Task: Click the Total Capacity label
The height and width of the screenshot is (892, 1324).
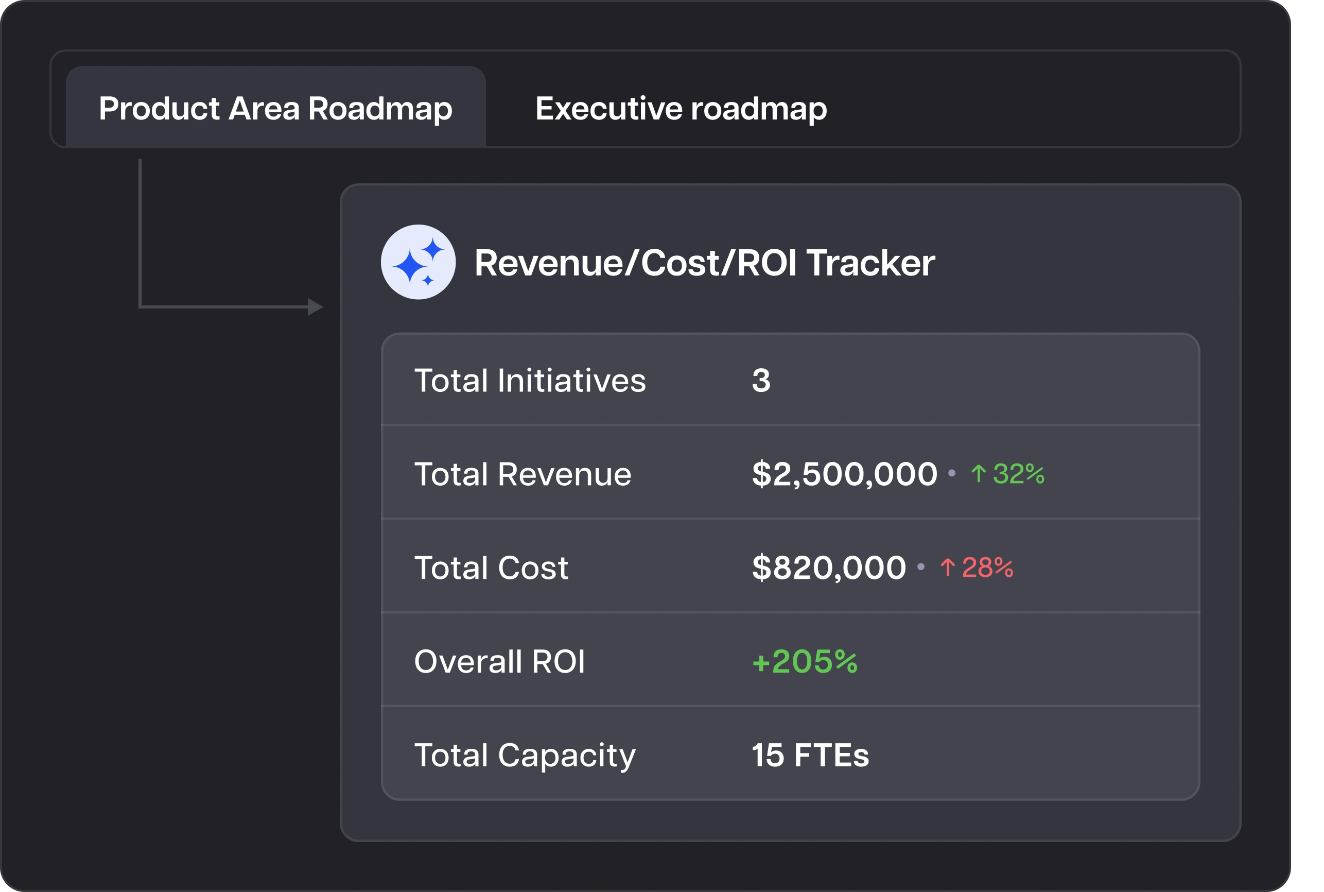Action: pos(524,756)
